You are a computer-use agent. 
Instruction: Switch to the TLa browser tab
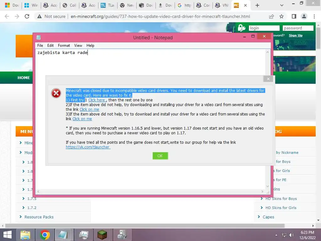click(108, 5)
